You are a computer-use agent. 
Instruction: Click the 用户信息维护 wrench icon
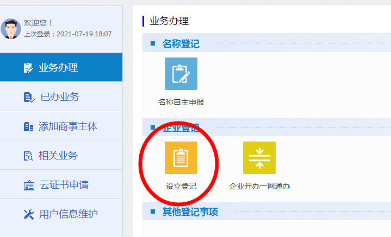click(x=28, y=214)
